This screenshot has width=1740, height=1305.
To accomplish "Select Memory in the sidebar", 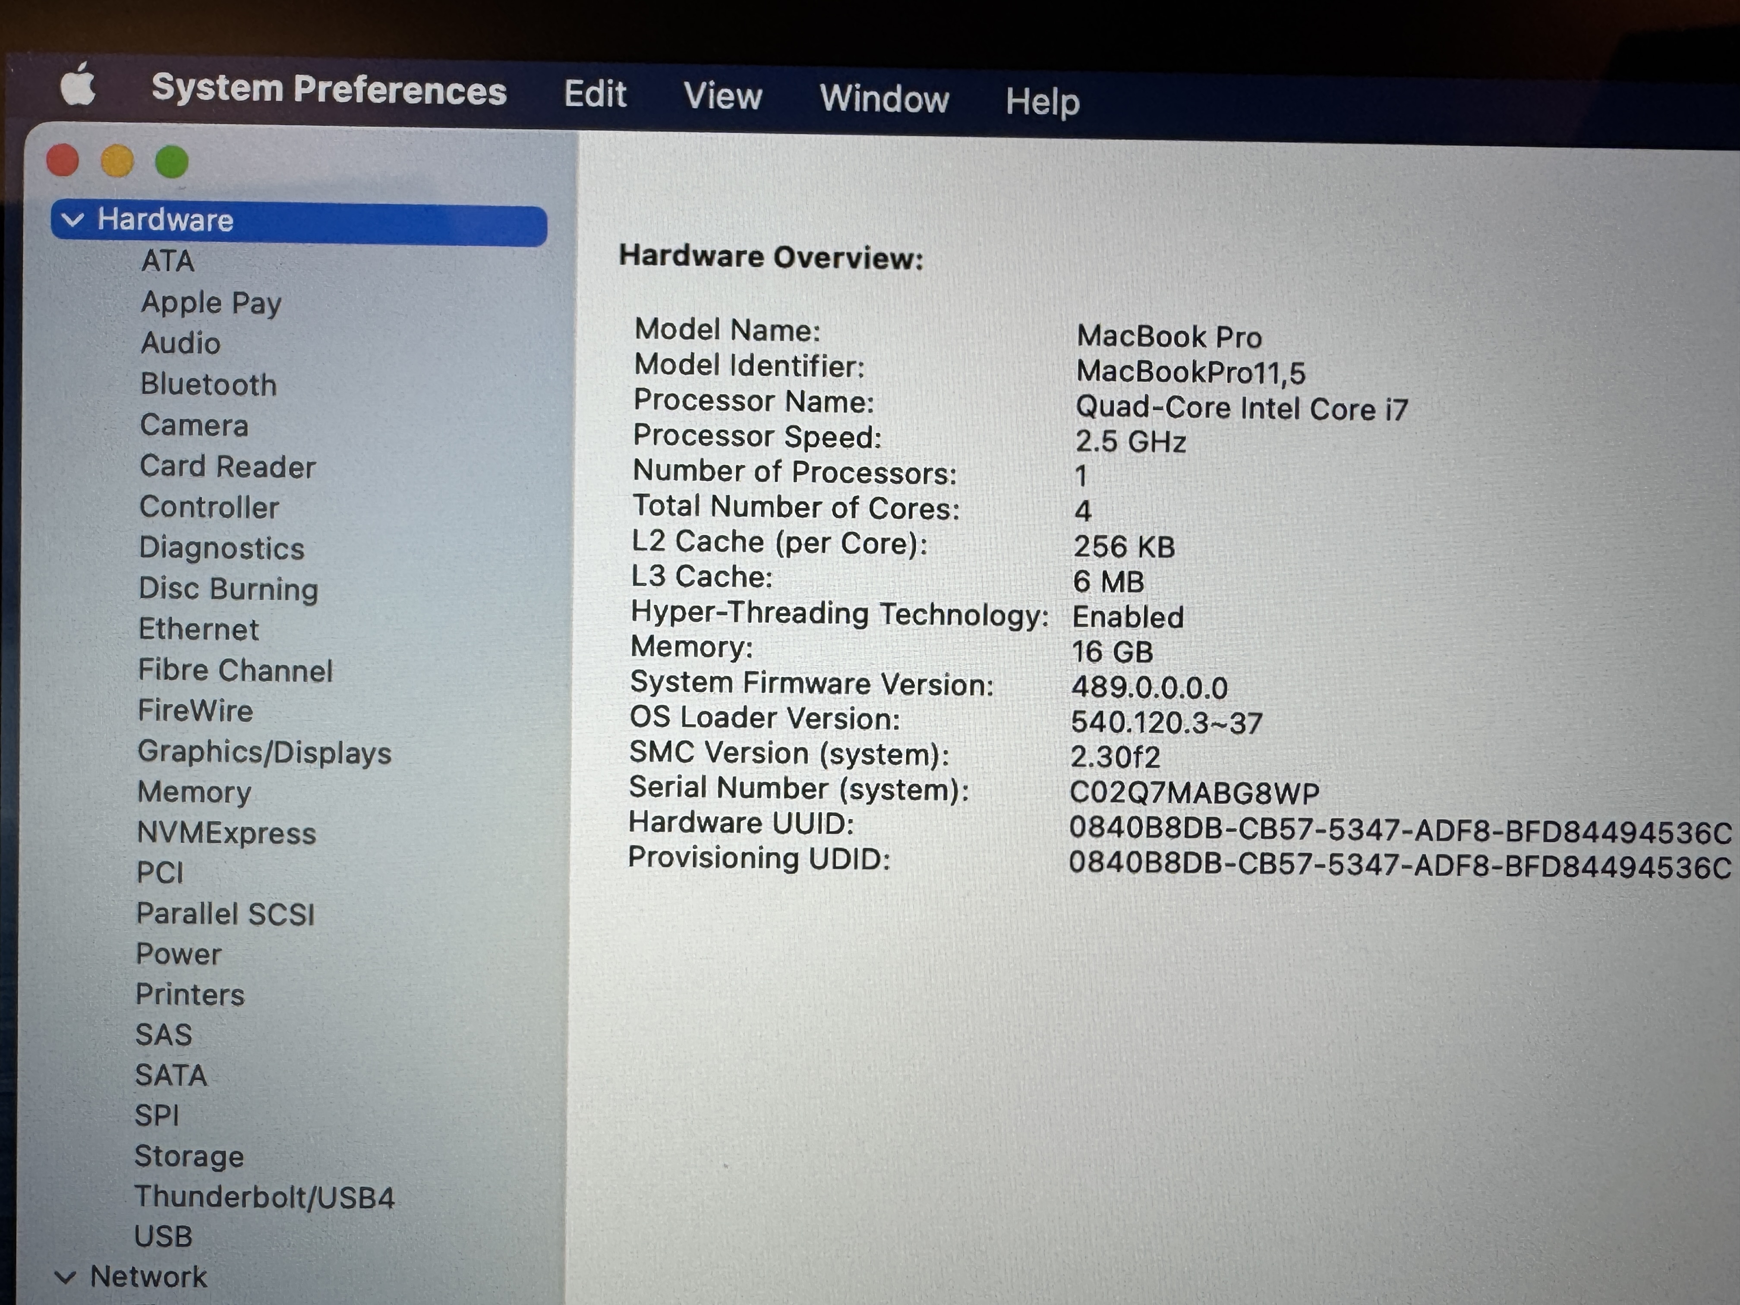I will [194, 792].
